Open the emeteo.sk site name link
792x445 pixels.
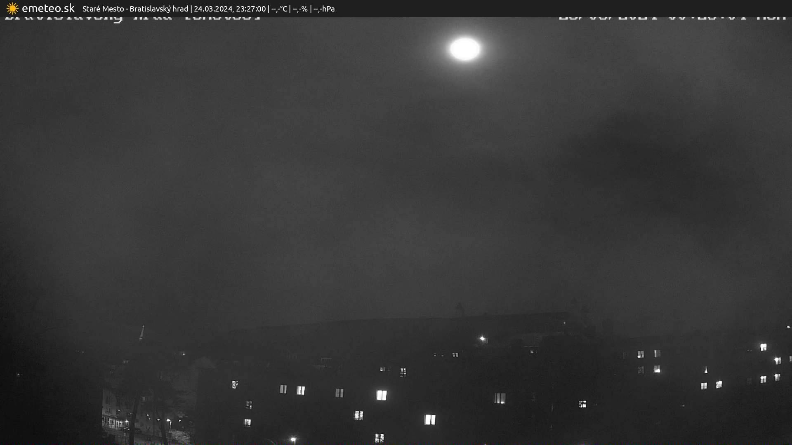(x=48, y=8)
